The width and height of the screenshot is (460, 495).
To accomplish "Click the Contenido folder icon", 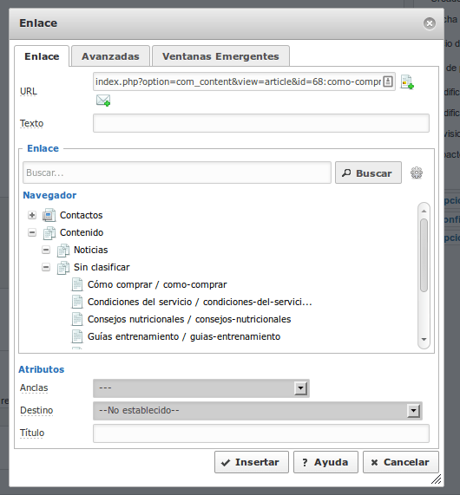I will (x=49, y=233).
